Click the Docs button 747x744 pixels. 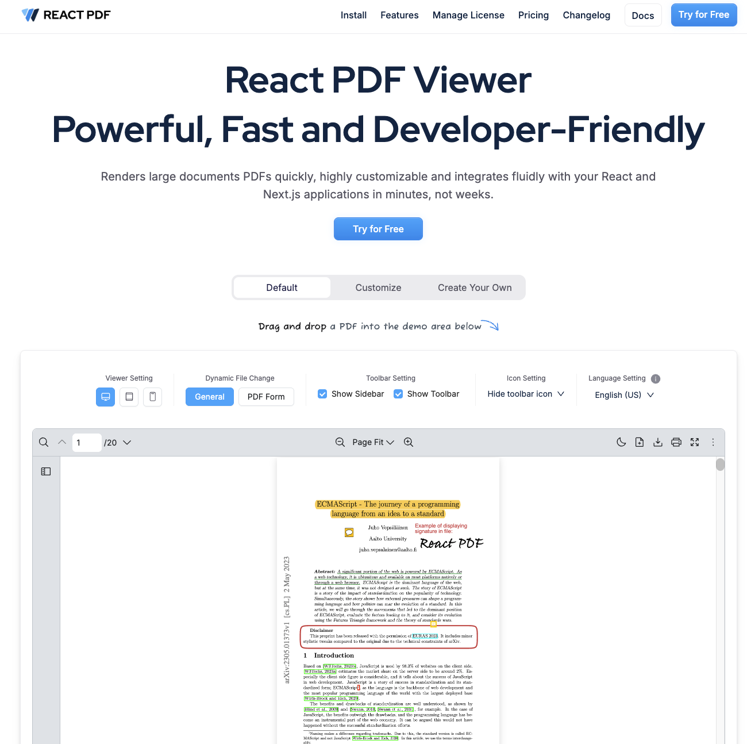[x=643, y=16]
